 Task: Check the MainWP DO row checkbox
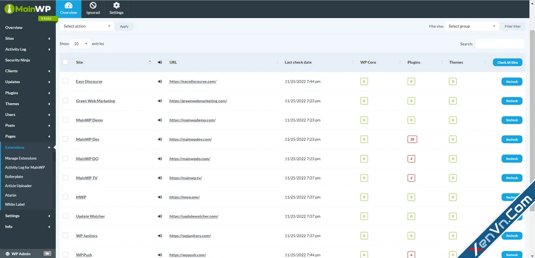[65, 158]
